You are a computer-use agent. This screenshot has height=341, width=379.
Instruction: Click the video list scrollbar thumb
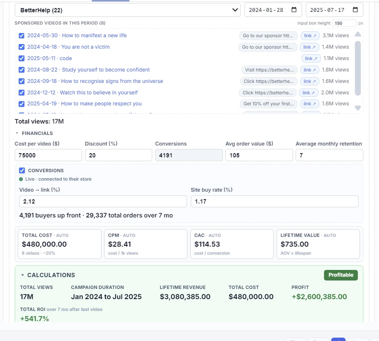[358, 68]
